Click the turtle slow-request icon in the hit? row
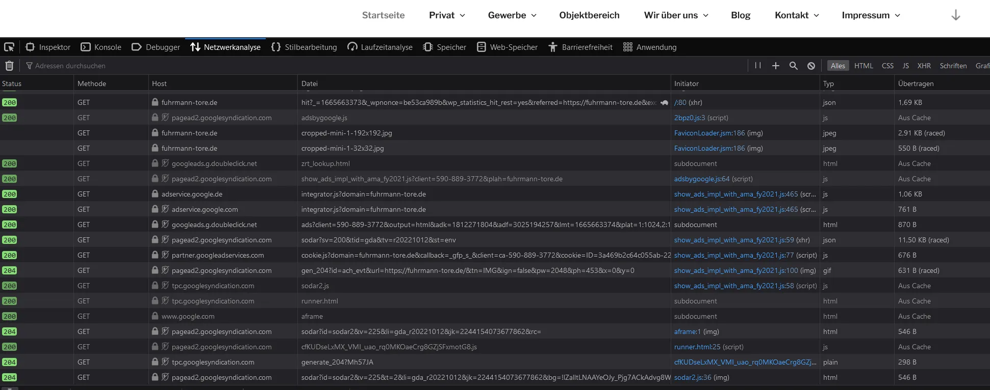Viewport: 990px width, 390px height. pos(664,102)
